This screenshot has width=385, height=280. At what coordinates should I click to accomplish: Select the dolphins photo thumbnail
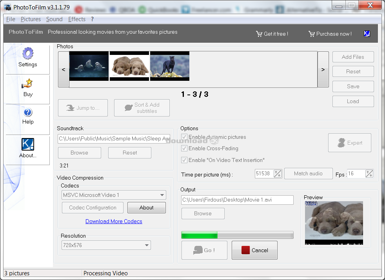pos(89,66)
